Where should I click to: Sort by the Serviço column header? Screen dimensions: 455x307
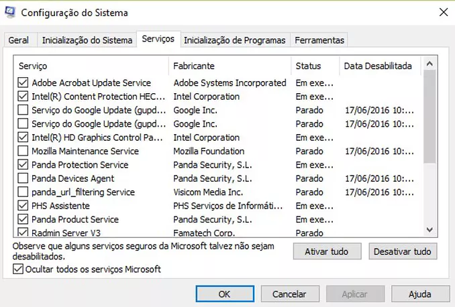[x=91, y=66]
